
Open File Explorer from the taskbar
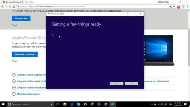point(65,104)
